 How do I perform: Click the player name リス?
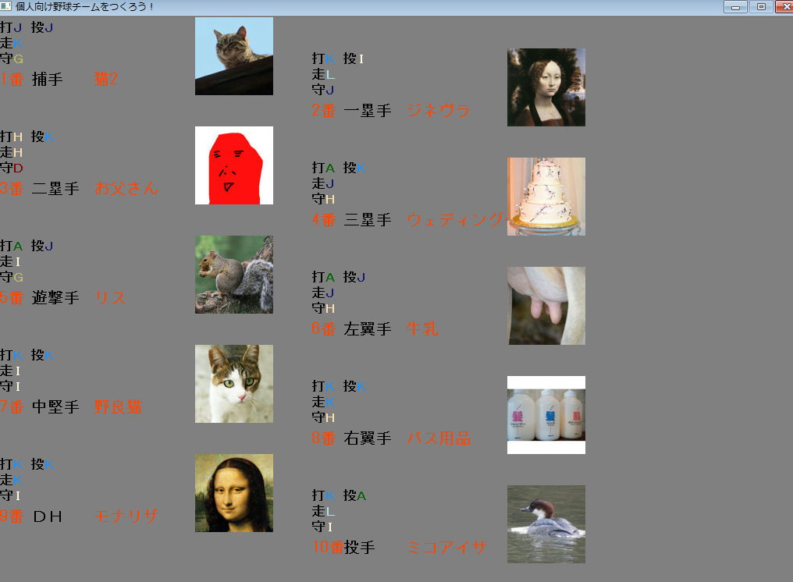110,298
